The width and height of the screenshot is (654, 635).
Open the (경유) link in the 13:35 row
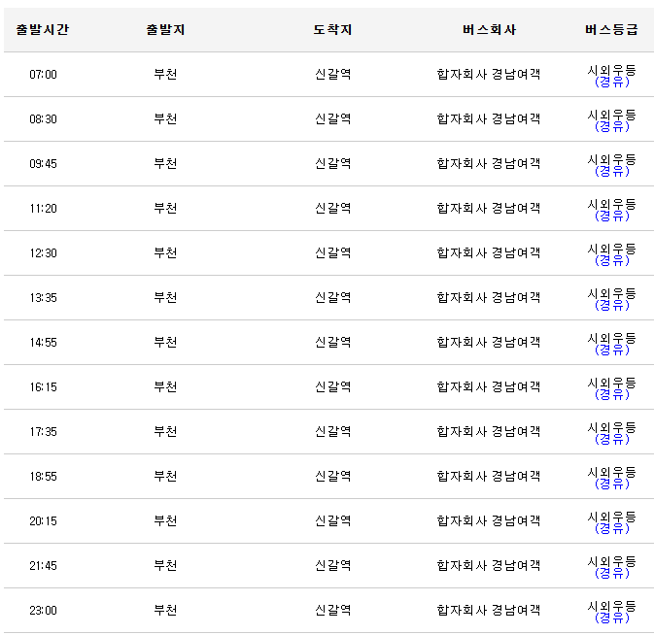pyautogui.click(x=612, y=305)
